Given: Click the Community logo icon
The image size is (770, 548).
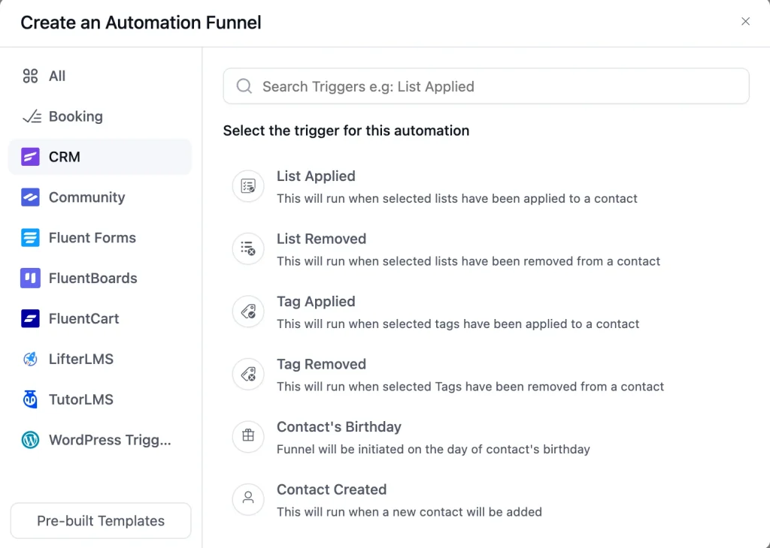Looking at the screenshot, I should (30, 197).
